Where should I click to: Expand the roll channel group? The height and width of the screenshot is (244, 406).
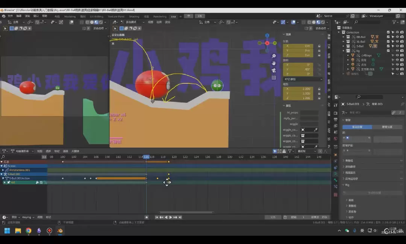click(x=5, y=182)
